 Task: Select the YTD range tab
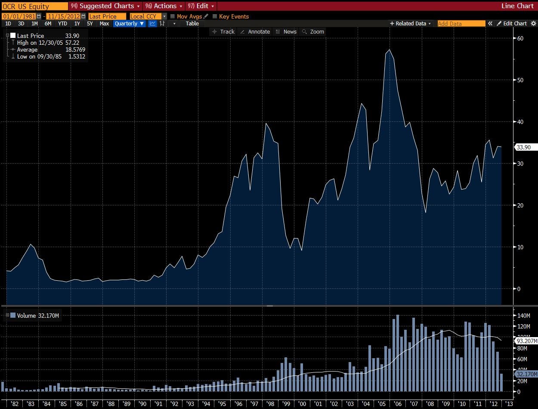tap(62, 23)
